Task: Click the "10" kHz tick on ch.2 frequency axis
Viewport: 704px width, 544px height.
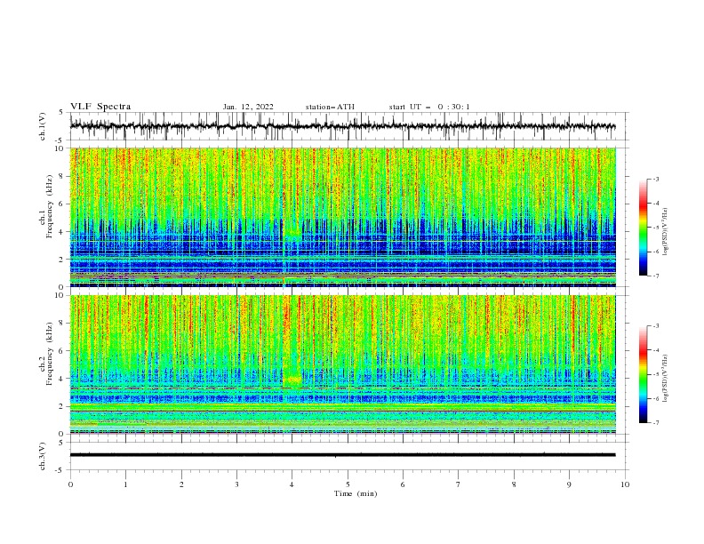Action: (x=61, y=295)
